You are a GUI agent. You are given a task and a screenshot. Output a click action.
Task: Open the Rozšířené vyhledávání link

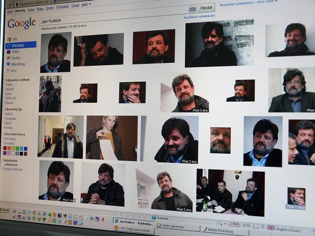coord(199,17)
